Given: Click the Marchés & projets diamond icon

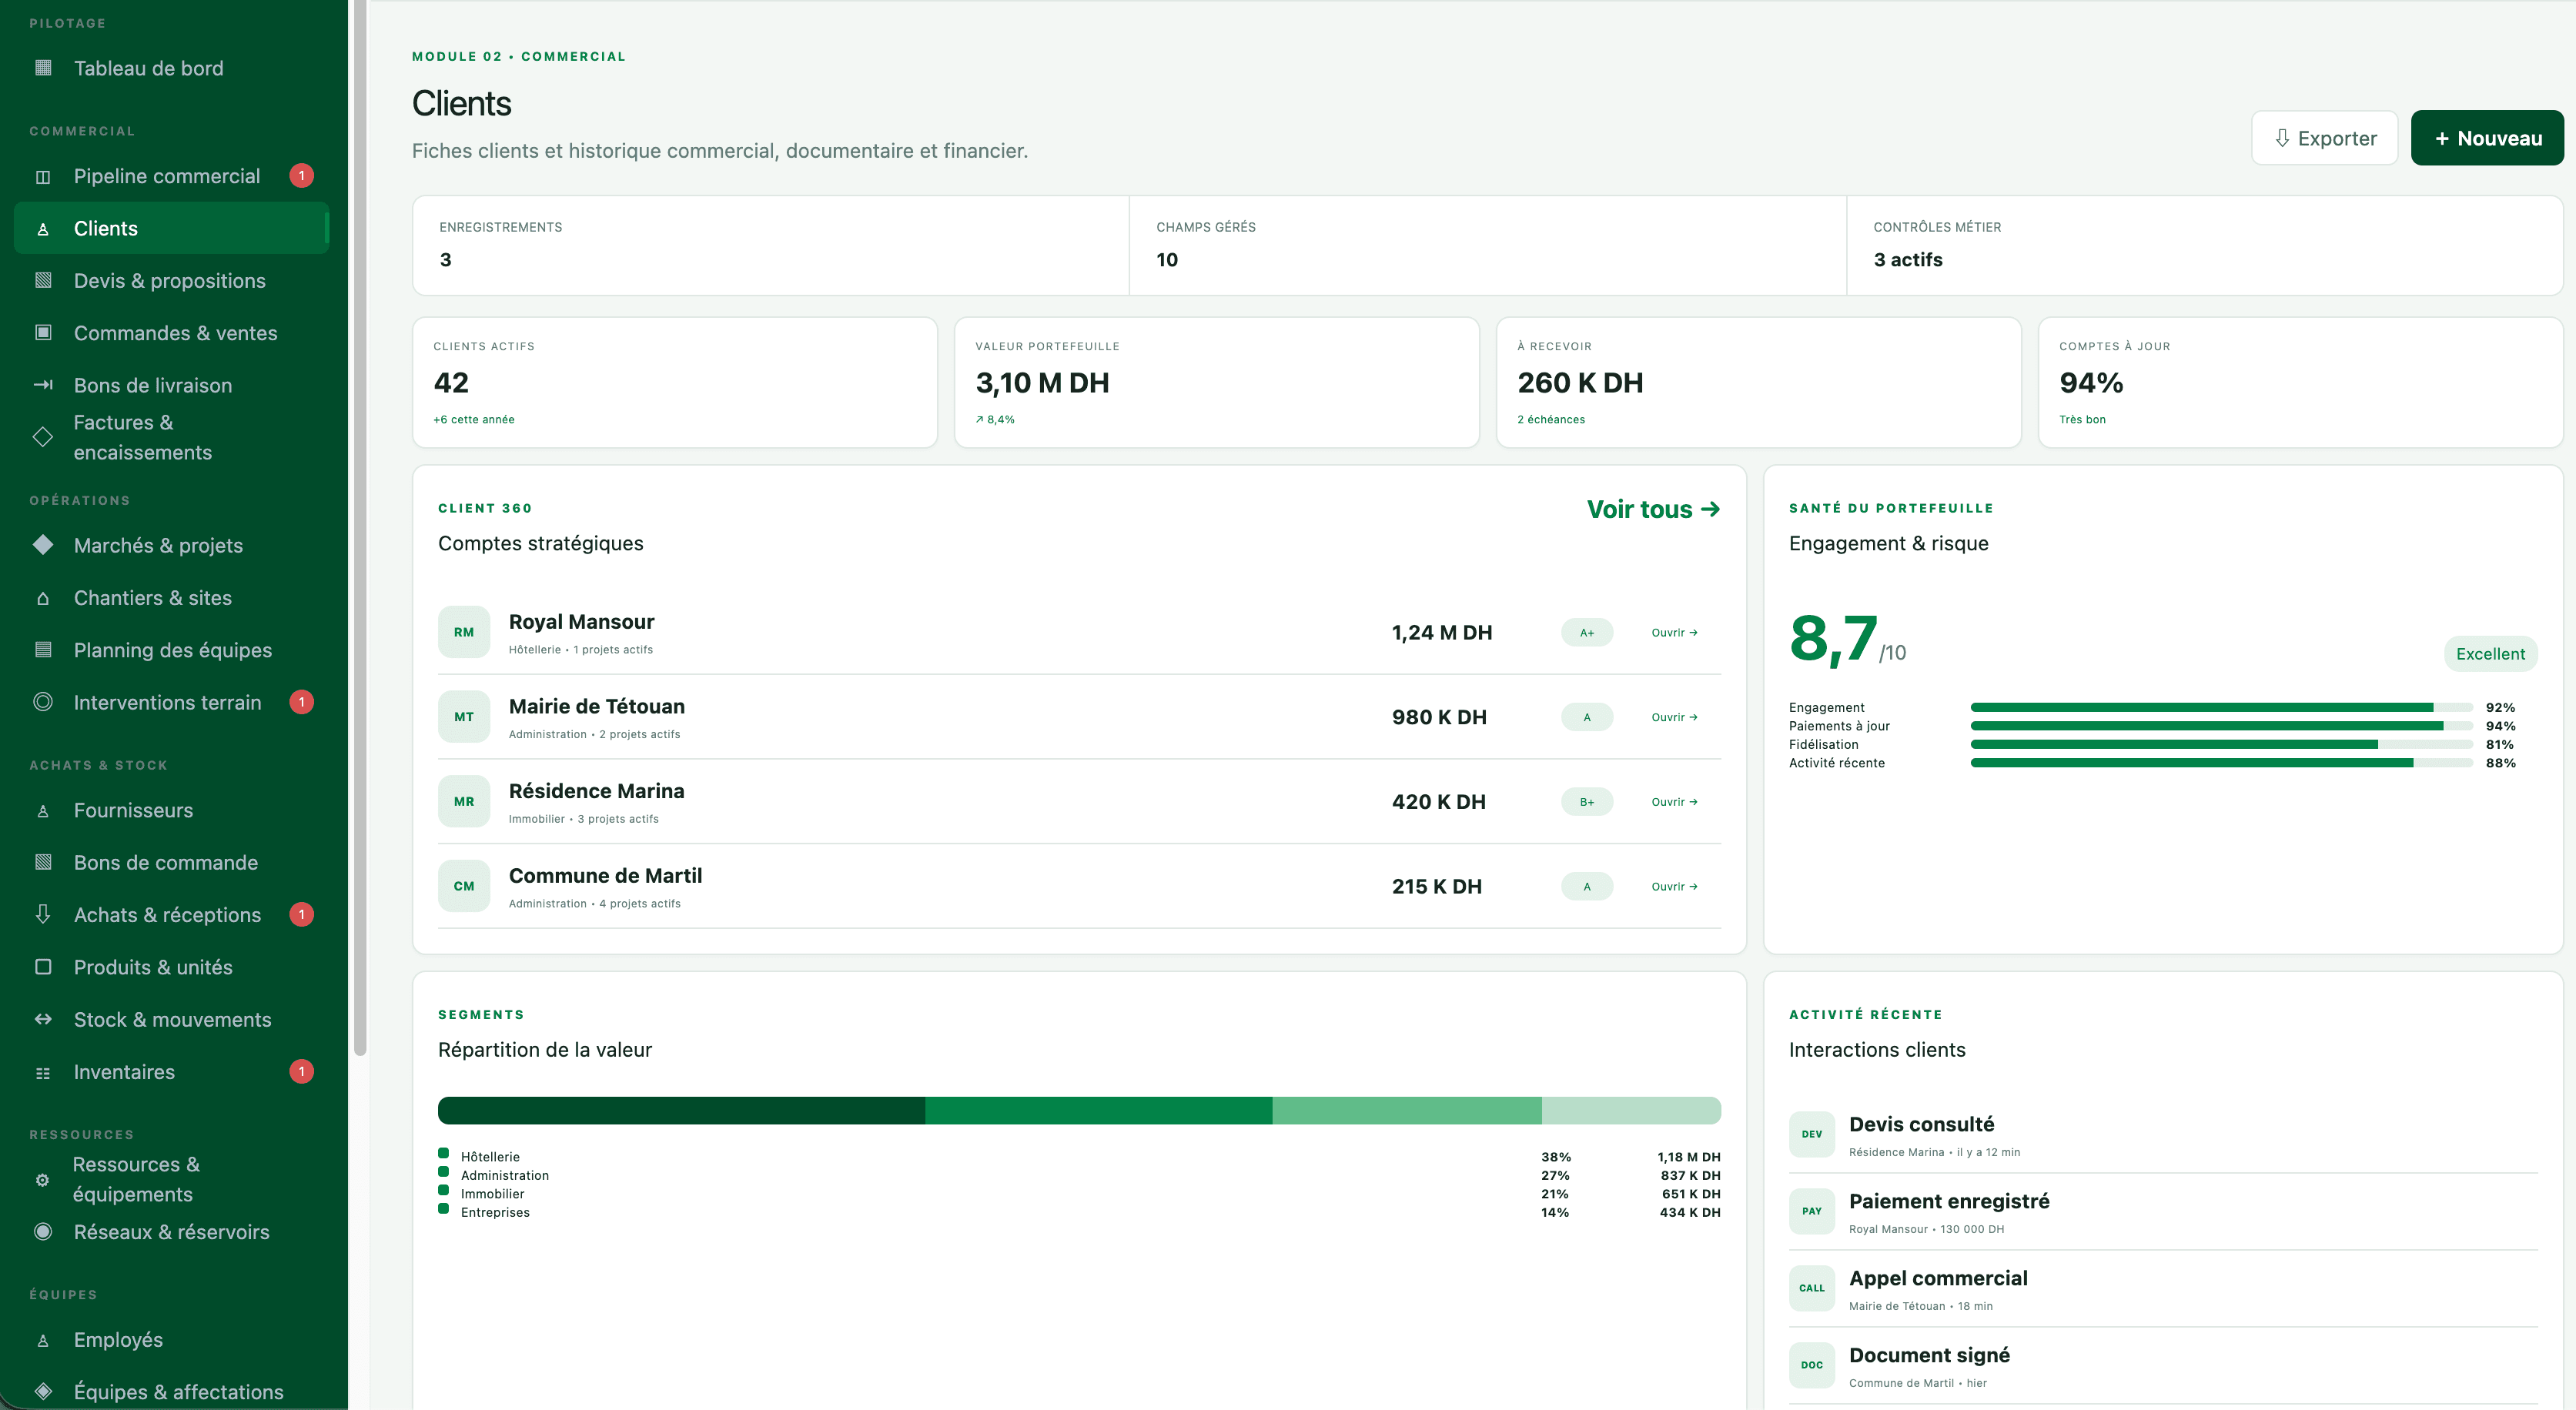Looking at the screenshot, I should pos(43,545).
